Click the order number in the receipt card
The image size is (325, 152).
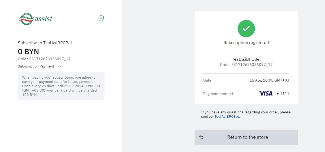246,65
